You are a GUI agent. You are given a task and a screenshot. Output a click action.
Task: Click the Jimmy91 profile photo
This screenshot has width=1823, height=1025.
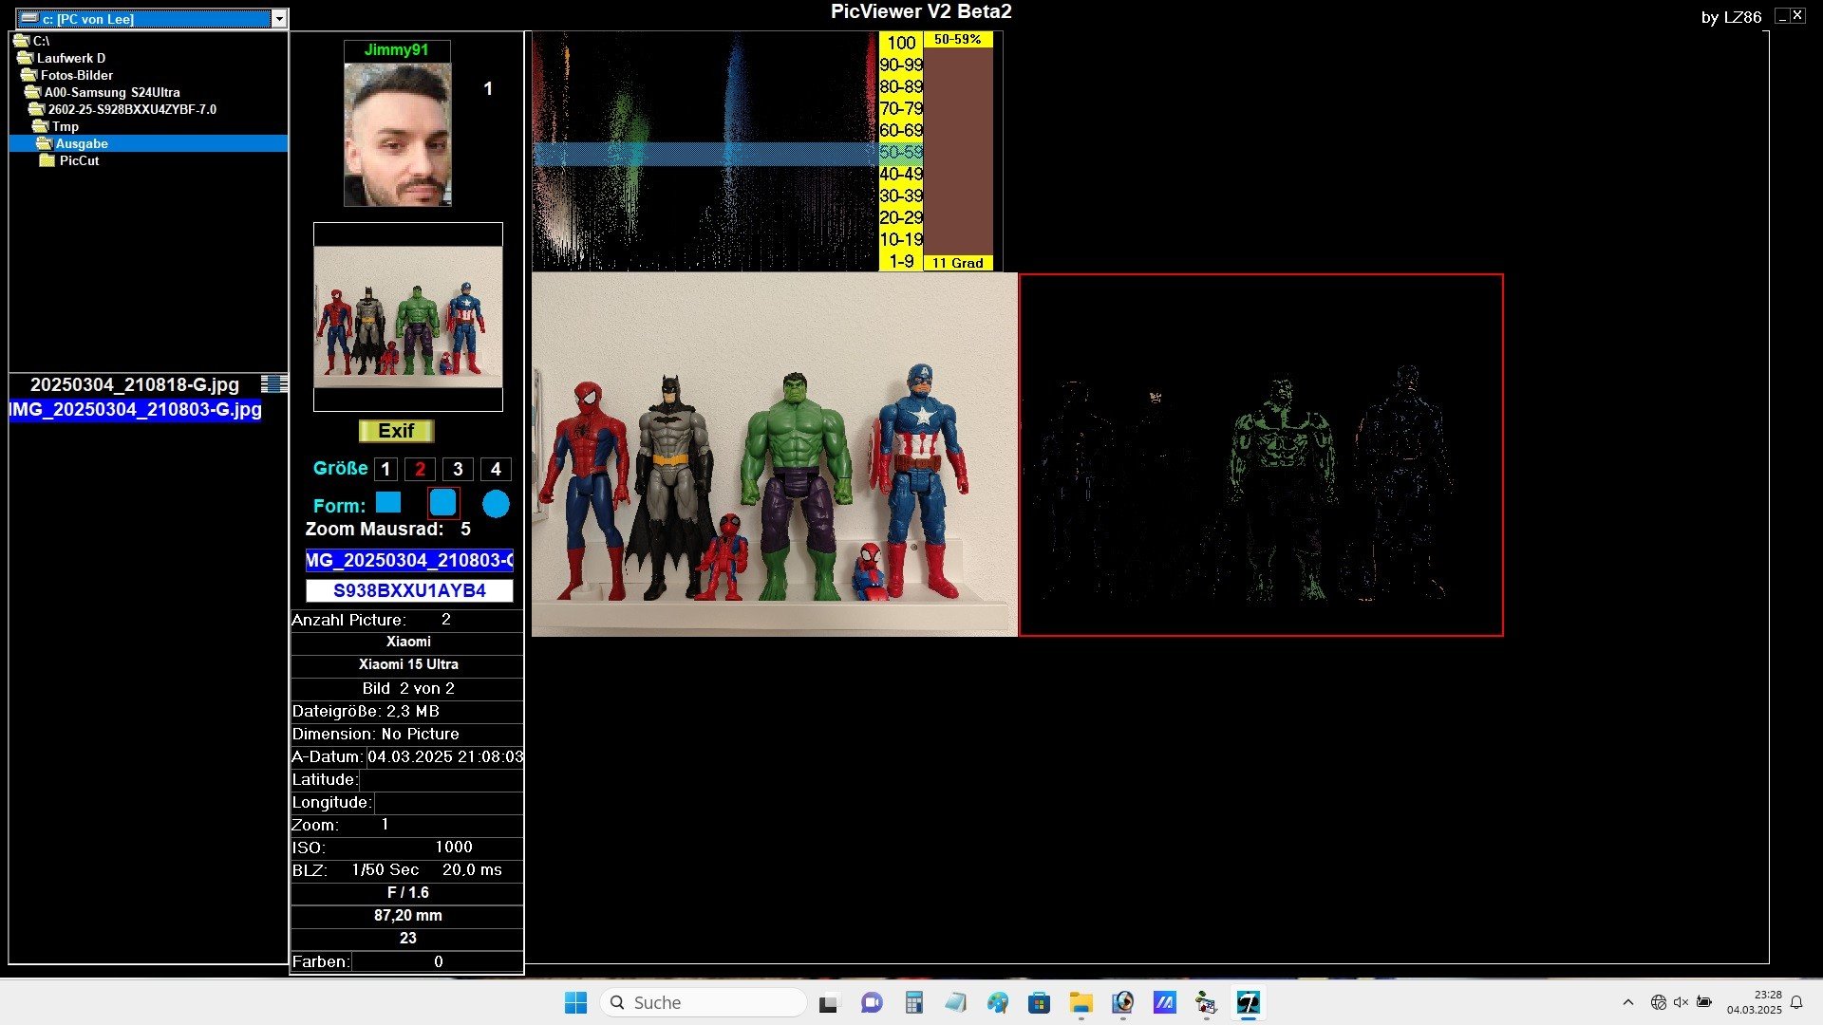(397, 134)
